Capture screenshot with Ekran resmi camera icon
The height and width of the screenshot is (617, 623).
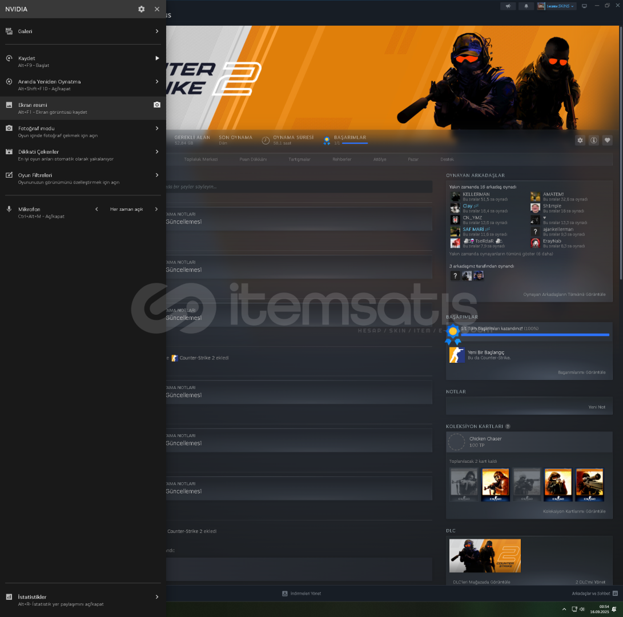157,105
